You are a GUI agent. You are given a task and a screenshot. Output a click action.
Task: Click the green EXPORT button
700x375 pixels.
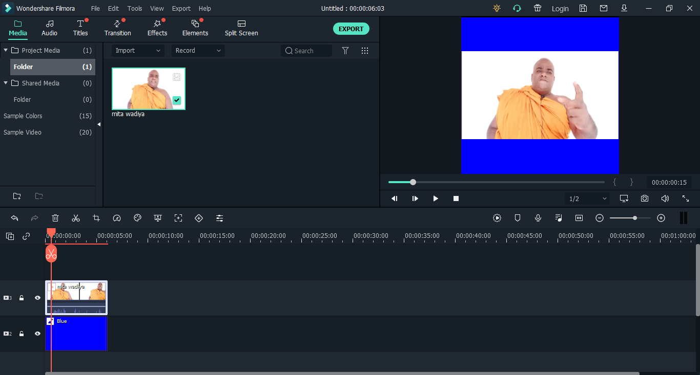(x=351, y=29)
